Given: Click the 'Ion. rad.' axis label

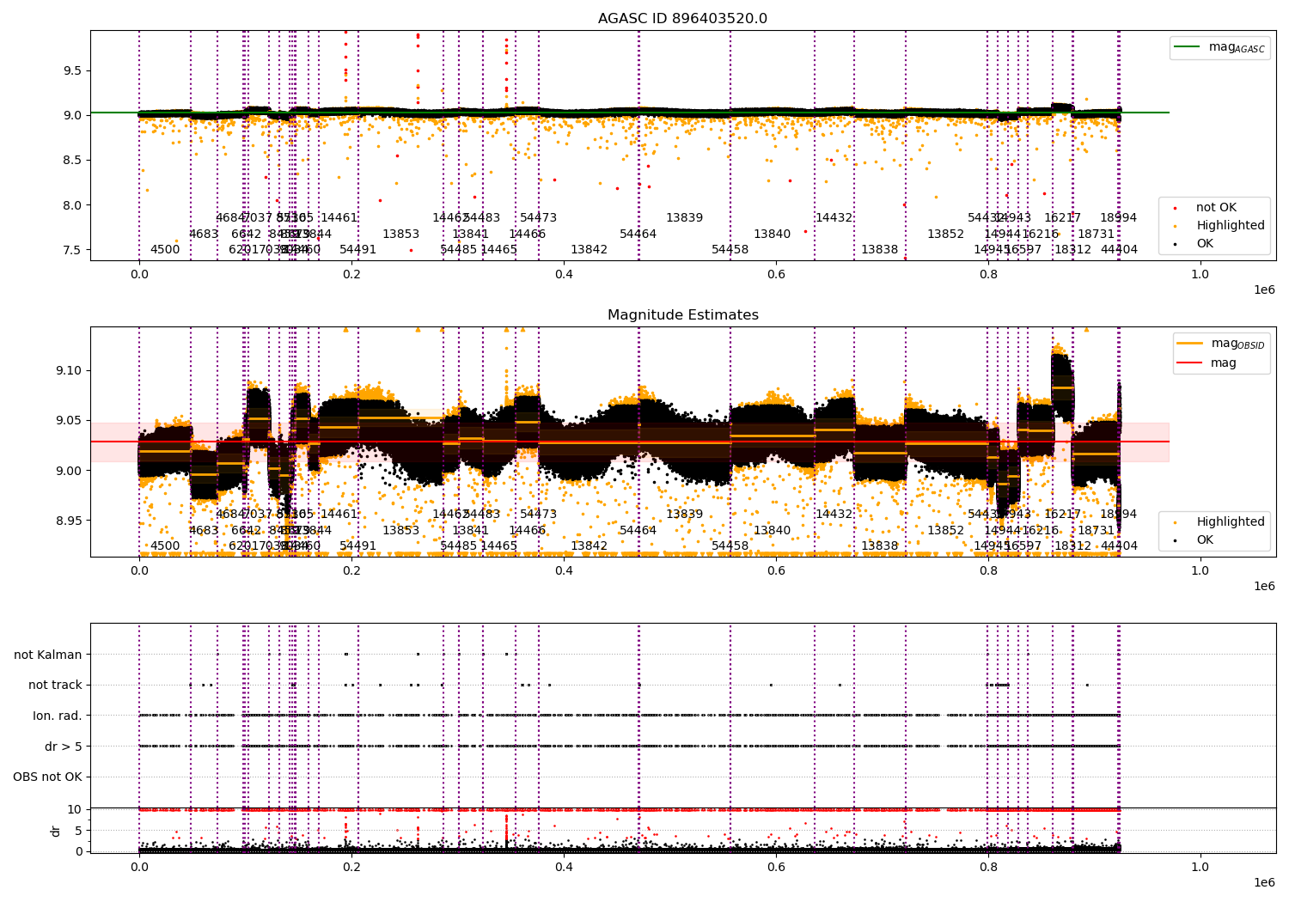Looking at the screenshot, I should (58, 716).
